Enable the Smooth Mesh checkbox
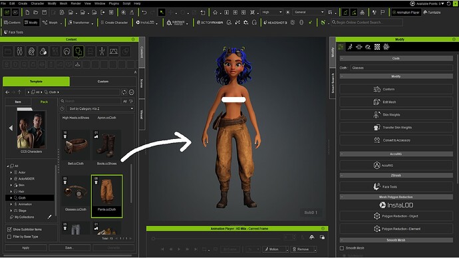This screenshot has height=258, width=459. click(x=342, y=248)
